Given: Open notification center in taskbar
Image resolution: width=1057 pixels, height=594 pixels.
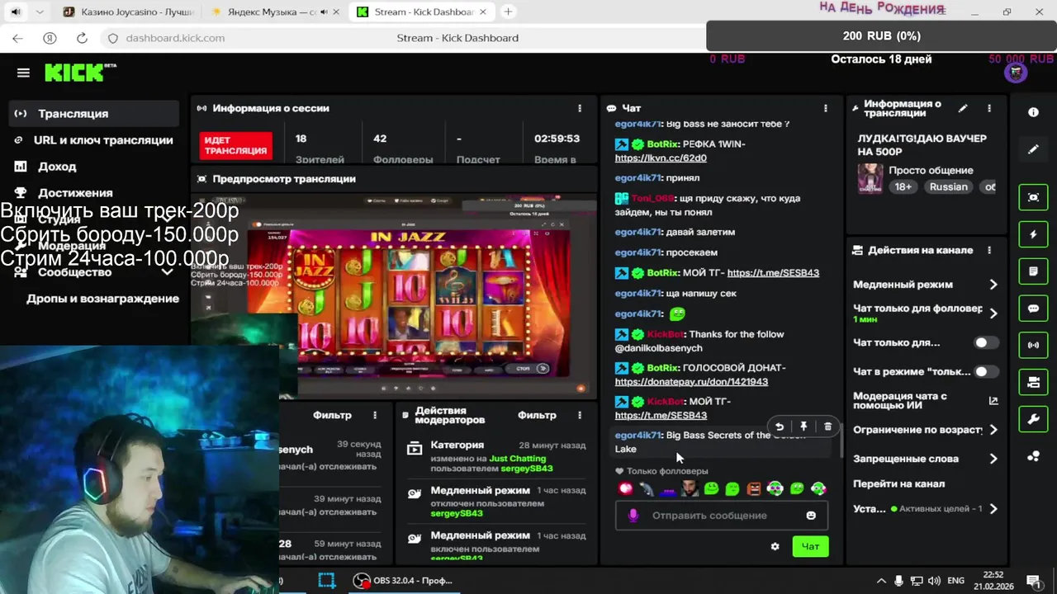Looking at the screenshot, I should pyautogui.click(x=1033, y=581).
